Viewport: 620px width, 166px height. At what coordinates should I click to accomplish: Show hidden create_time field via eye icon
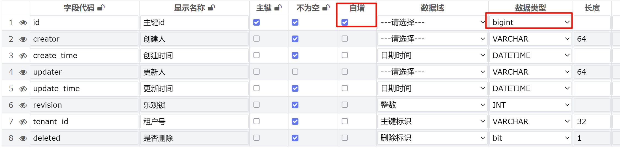coord(23,56)
